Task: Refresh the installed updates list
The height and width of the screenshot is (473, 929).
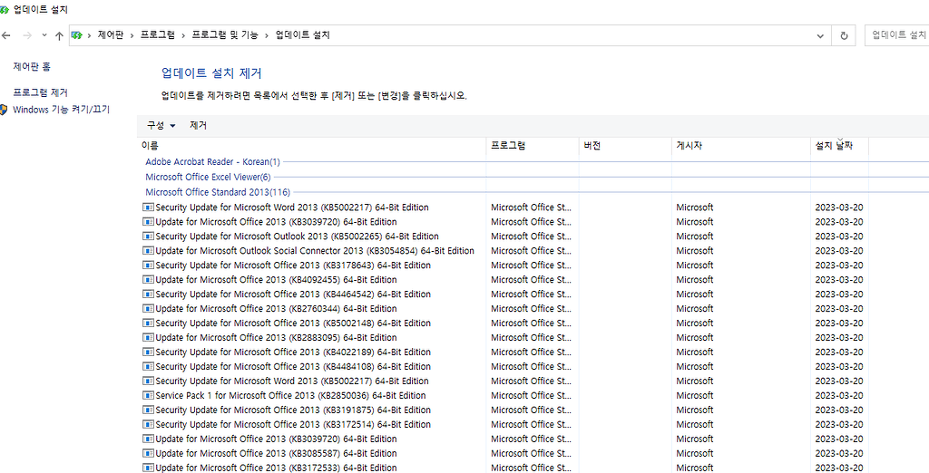Action: [844, 35]
